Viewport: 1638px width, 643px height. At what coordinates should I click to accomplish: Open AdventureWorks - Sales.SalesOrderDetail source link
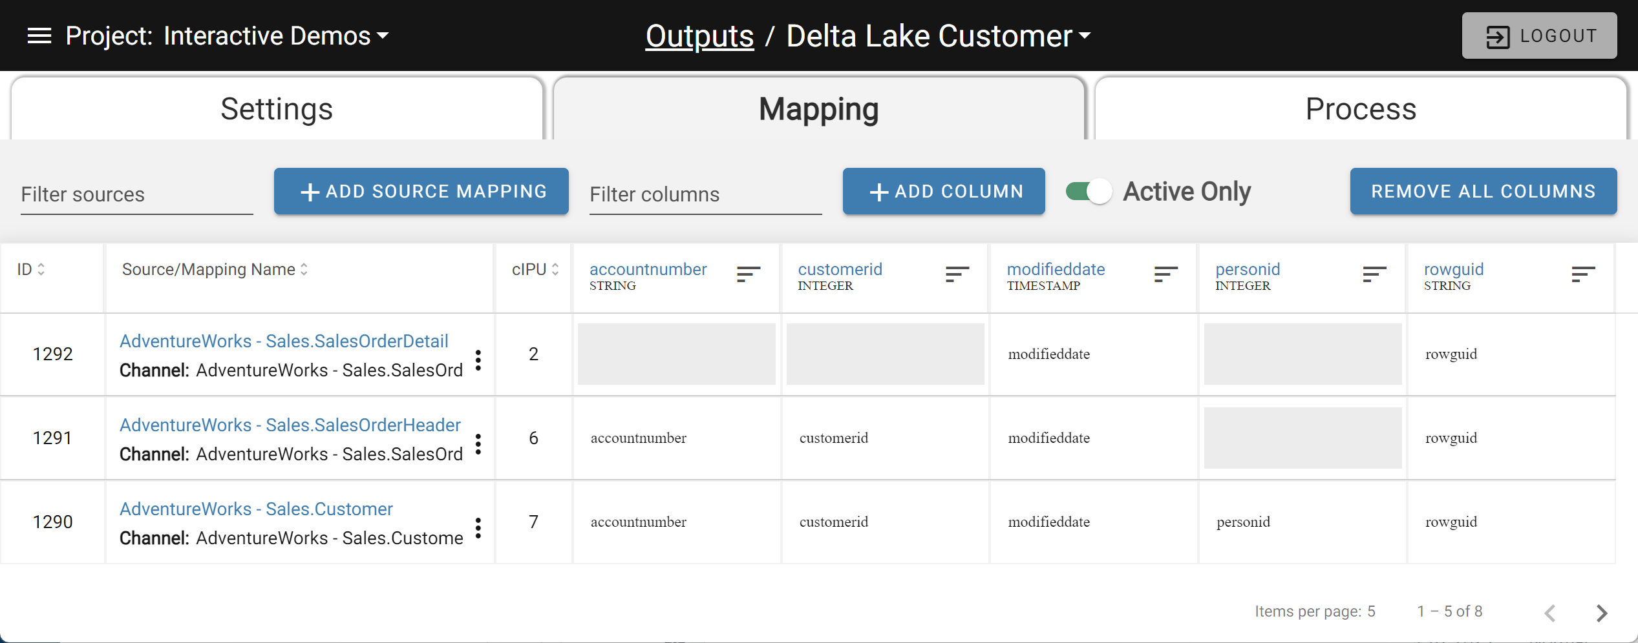pyautogui.click(x=284, y=341)
